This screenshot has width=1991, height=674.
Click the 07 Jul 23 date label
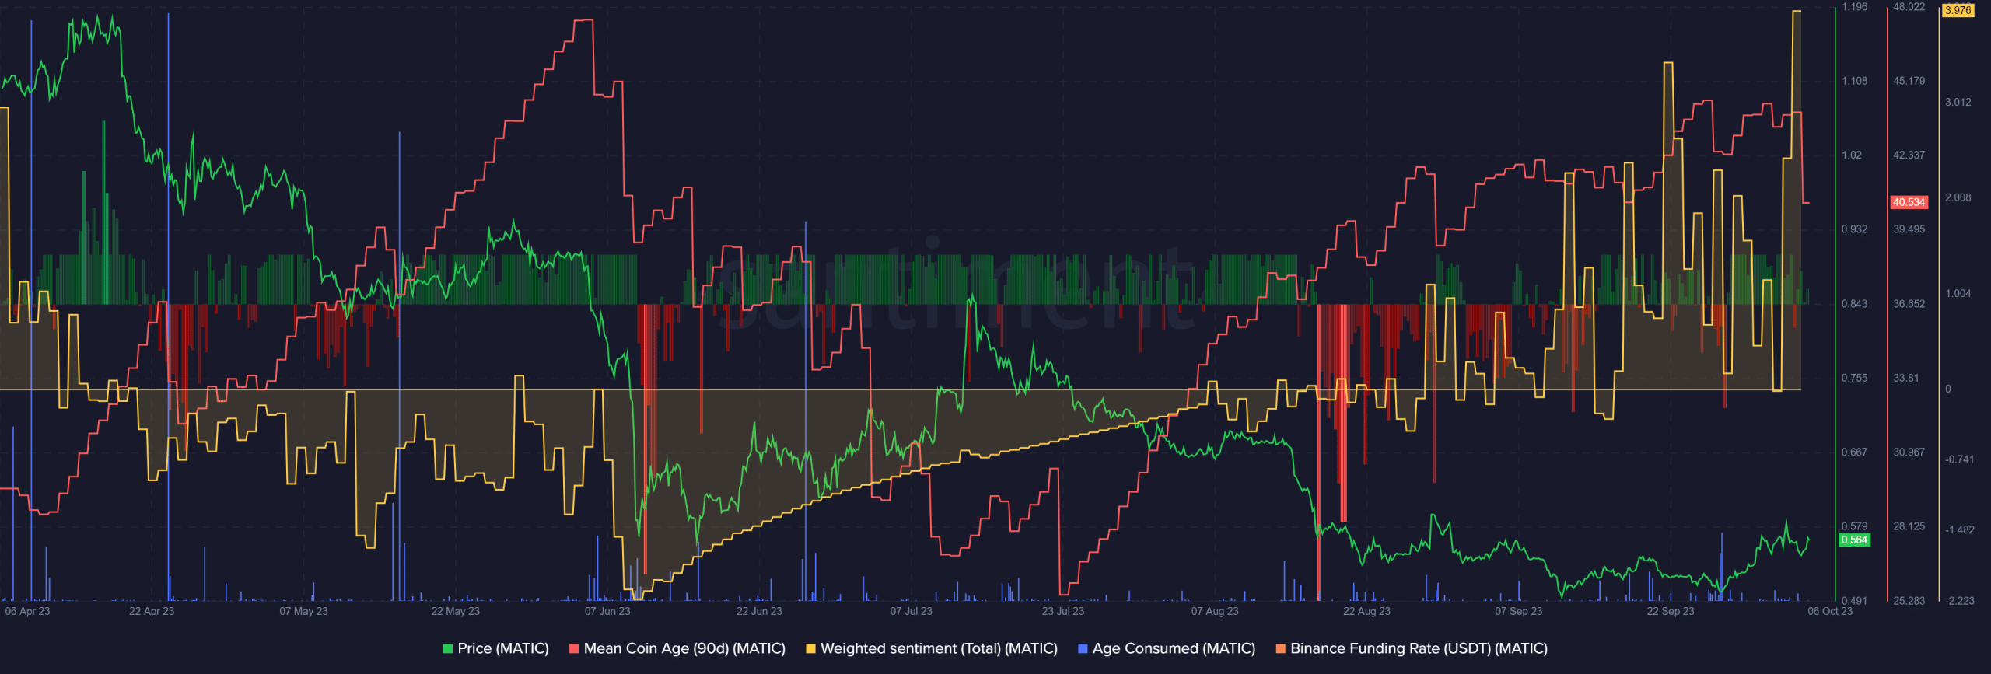pyautogui.click(x=911, y=611)
